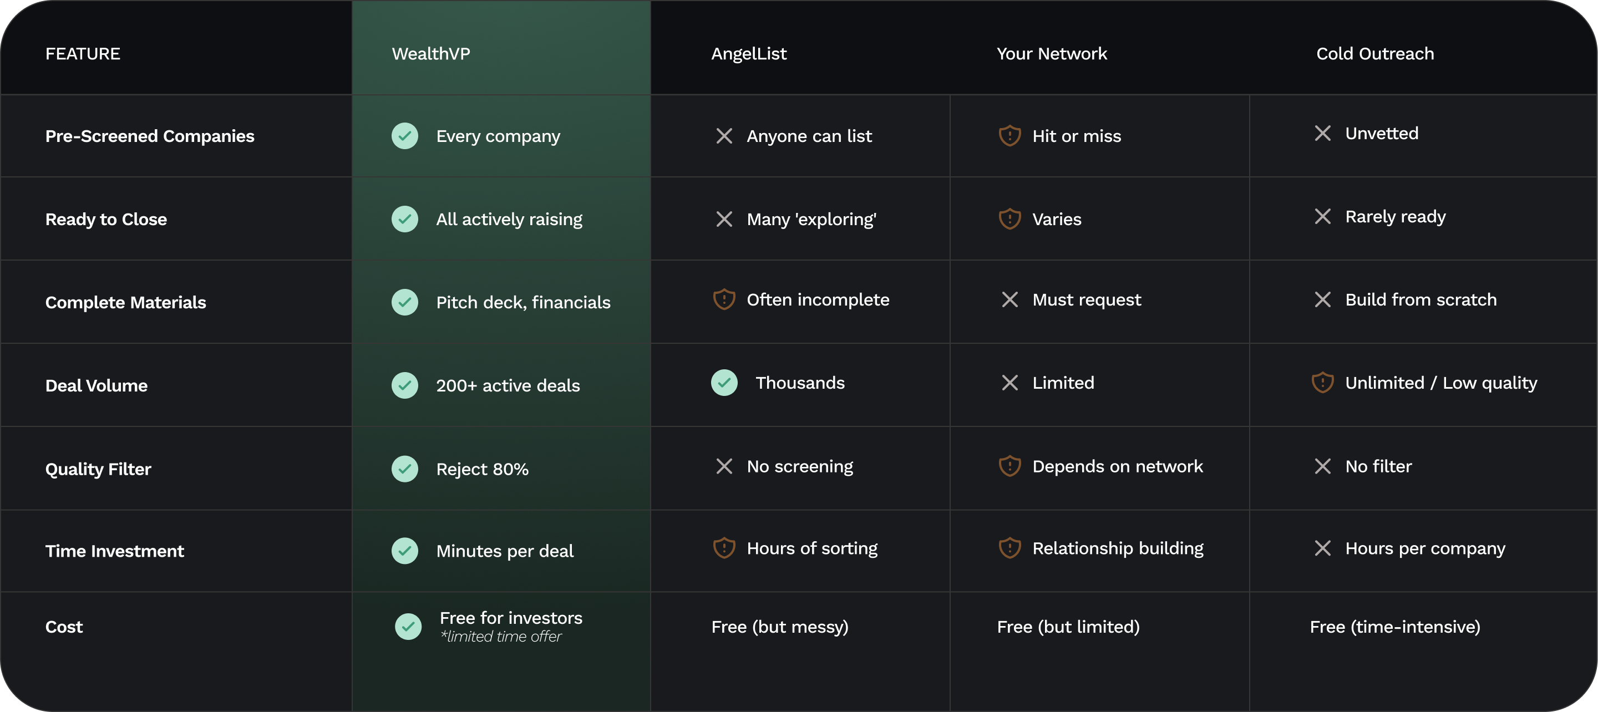This screenshot has height=712, width=1598.
Task: Click the X icon beside Hours per company
Action: (x=1322, y=548)
